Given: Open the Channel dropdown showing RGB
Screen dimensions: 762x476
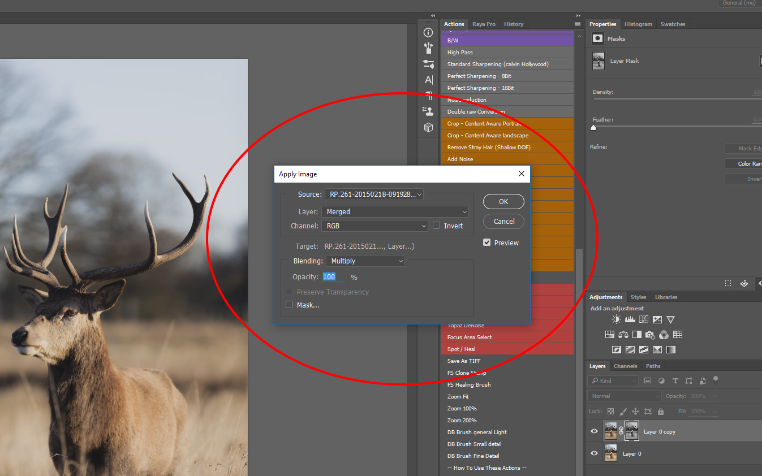Looking at the screenshot, I should point(374,225).
